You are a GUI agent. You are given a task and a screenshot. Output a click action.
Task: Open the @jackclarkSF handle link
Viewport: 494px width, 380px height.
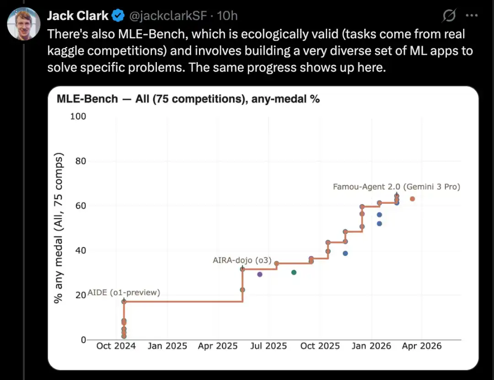coord(168,16)
